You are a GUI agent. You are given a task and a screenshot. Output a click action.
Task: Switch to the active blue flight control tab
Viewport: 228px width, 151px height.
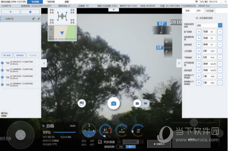(35, 2)
